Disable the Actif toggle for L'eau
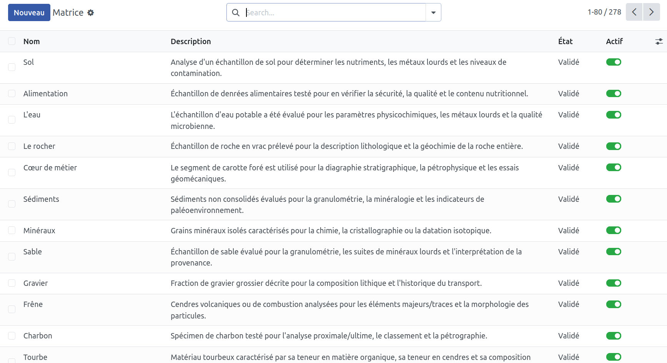The image size is (667, 363). pyautogui.click(x=614, y=115)
